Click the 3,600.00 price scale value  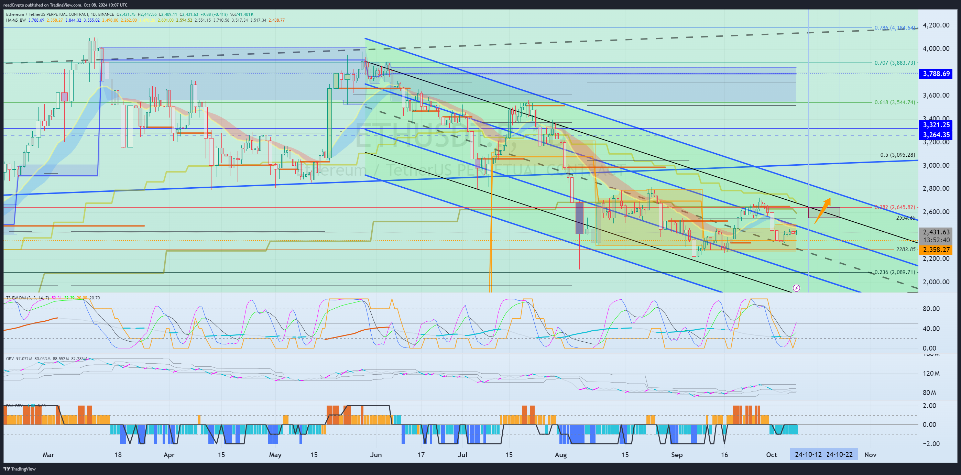tap(936, 96)
